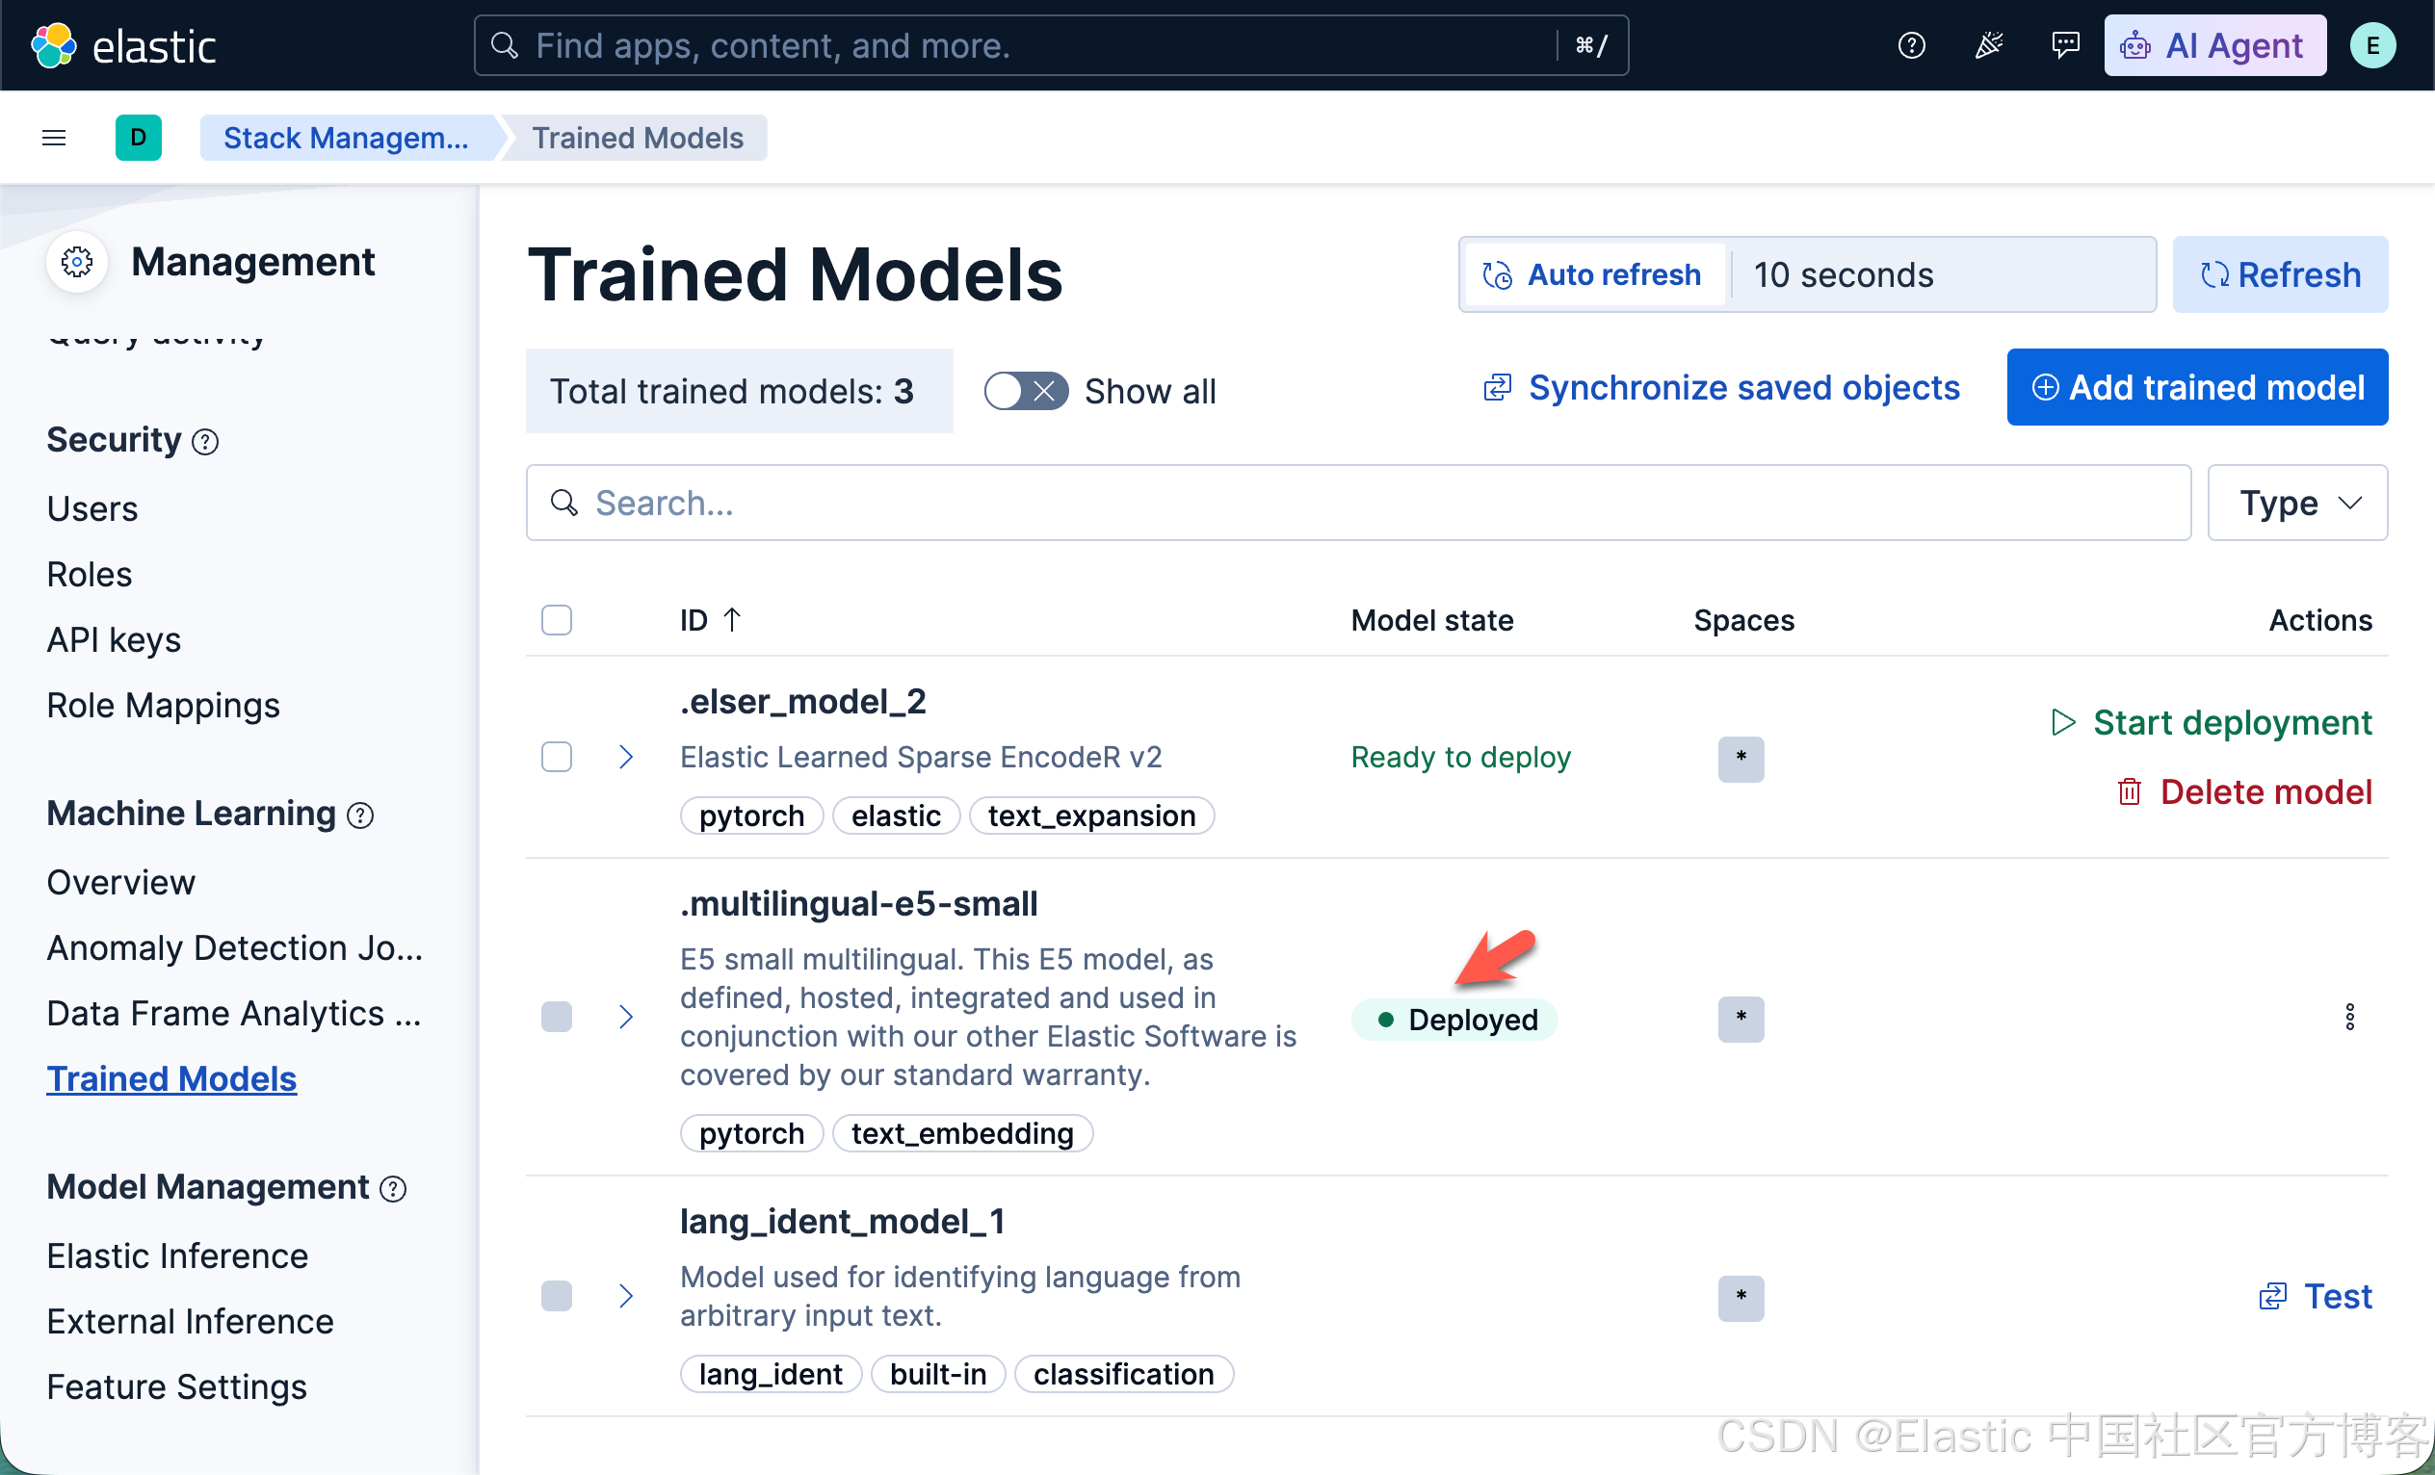Click Delete model for .elser_model_2

pos(2244,792)
